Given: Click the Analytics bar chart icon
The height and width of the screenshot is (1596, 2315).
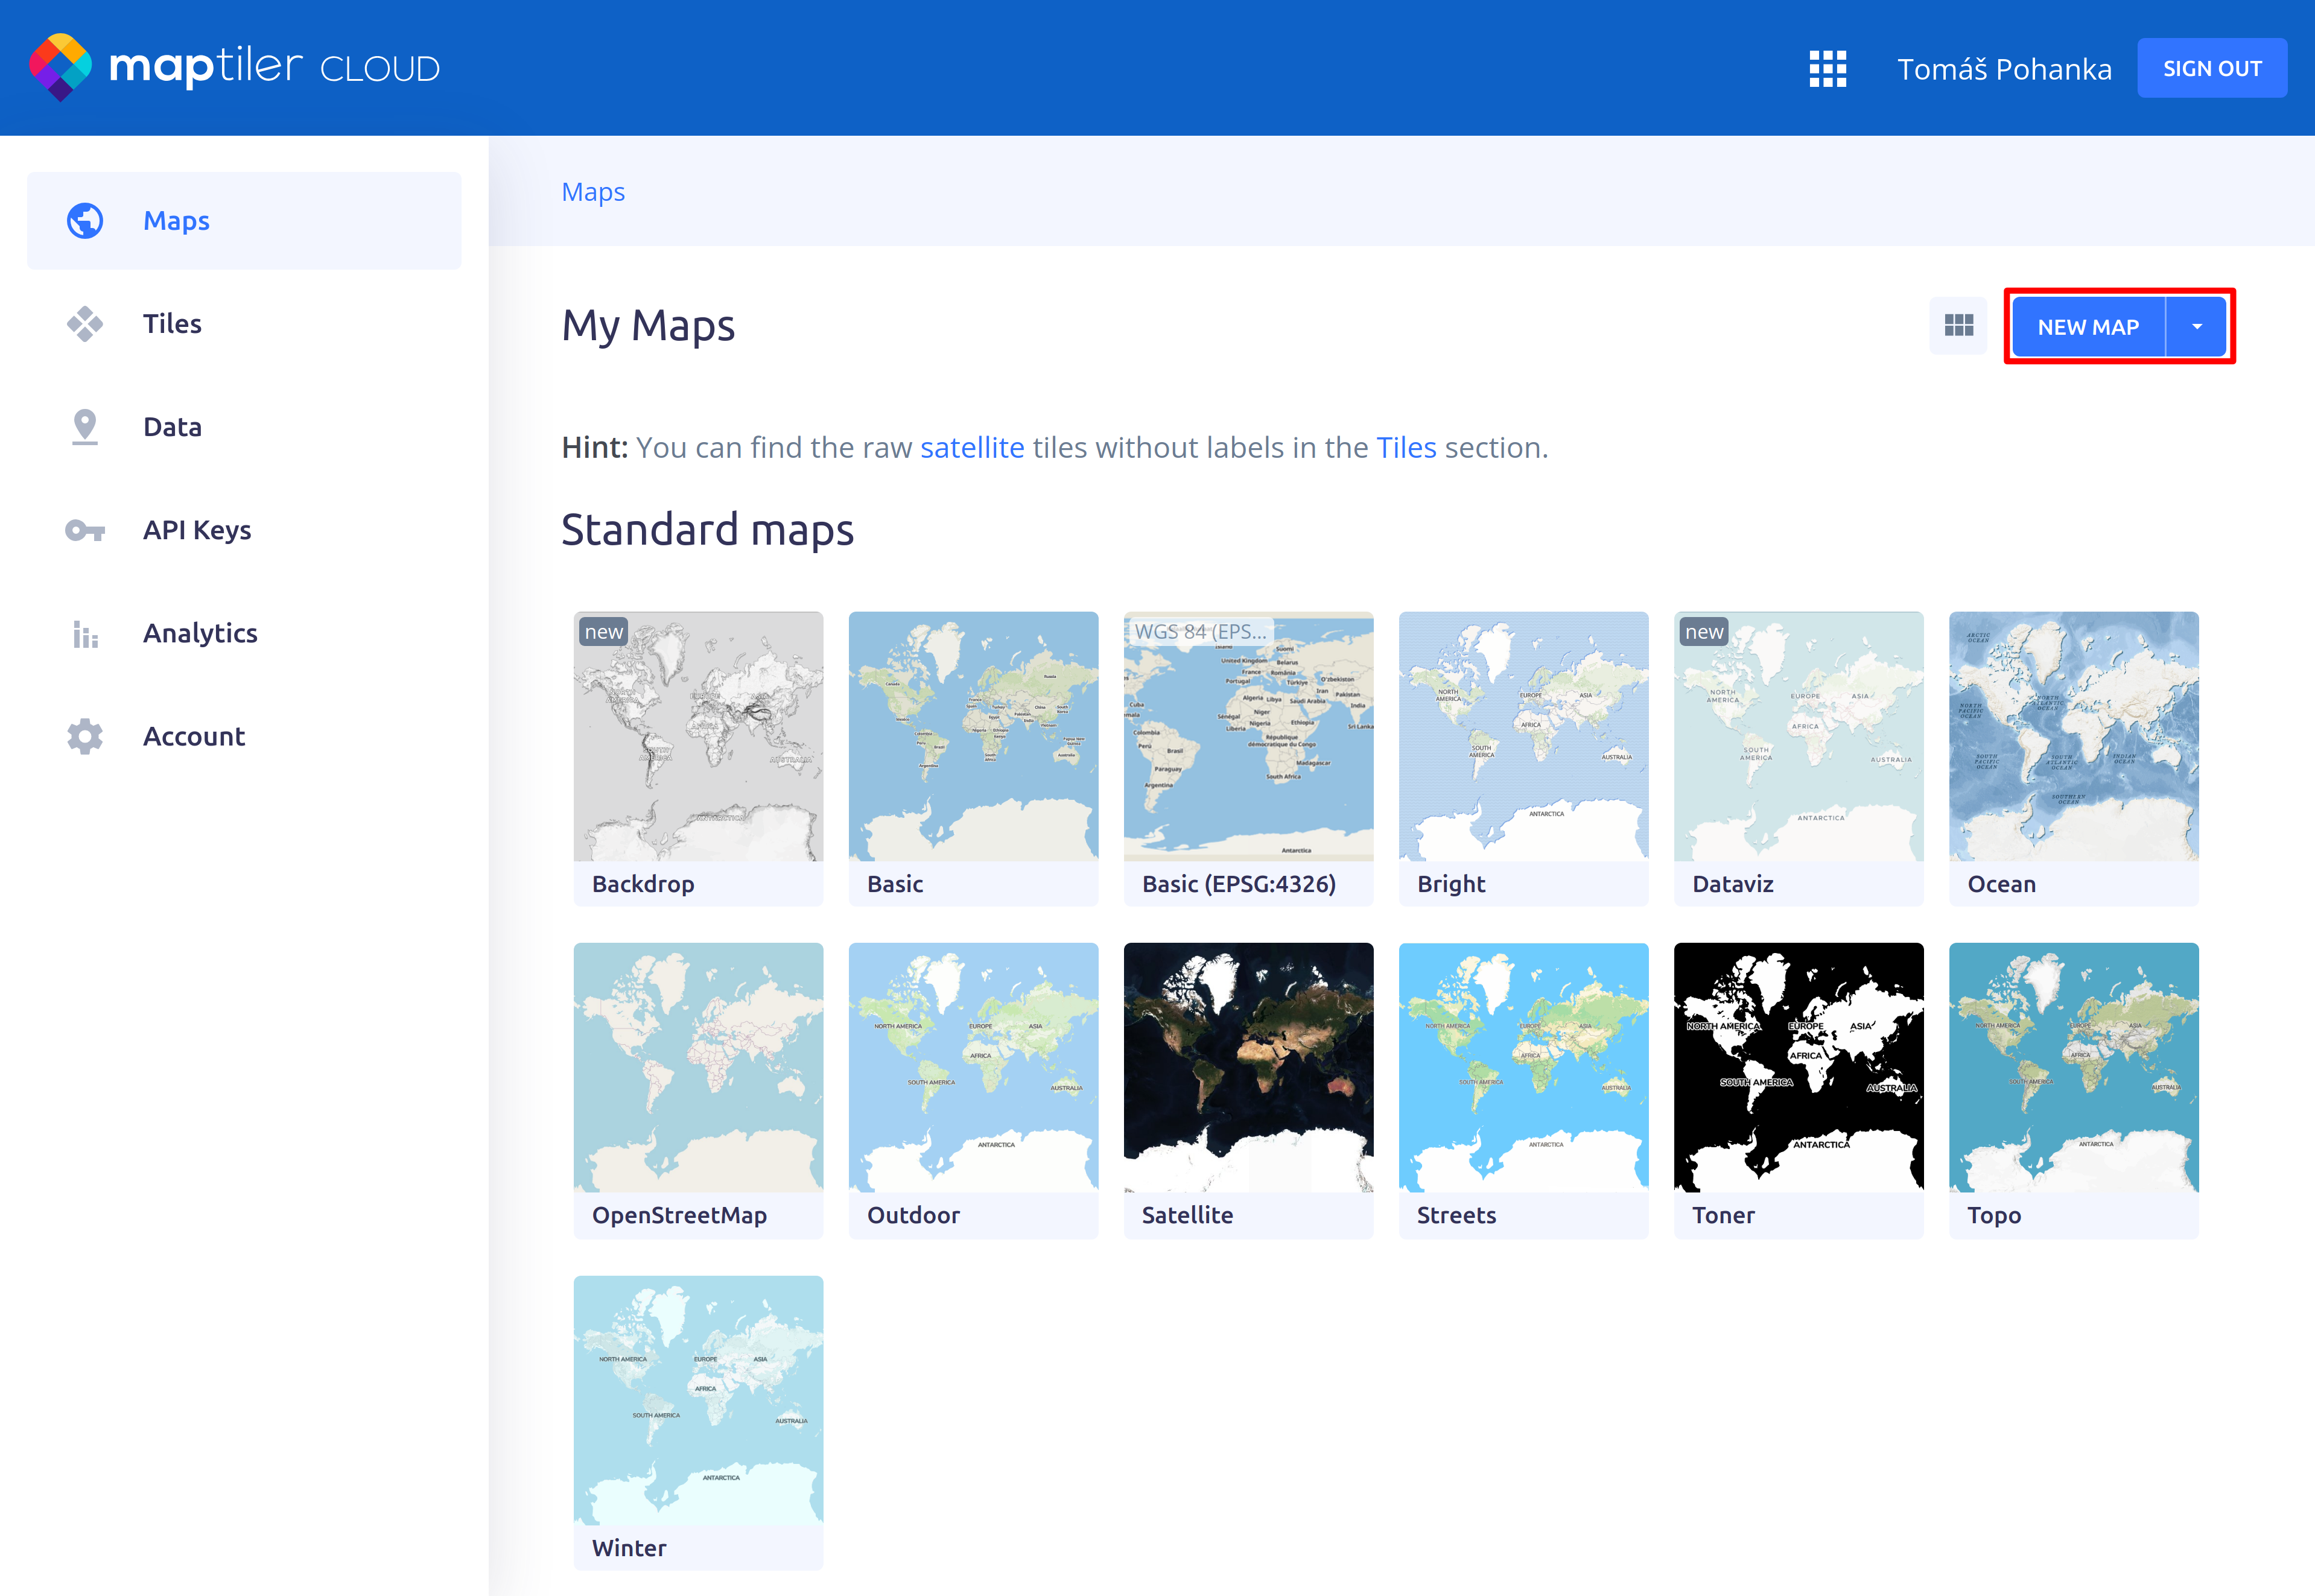Looking at the screenshot, I should 85,633.
